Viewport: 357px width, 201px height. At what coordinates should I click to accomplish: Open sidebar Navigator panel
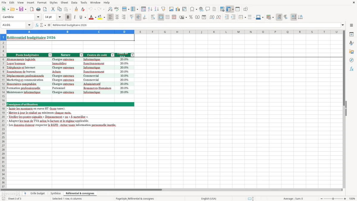tap(351, 60)
